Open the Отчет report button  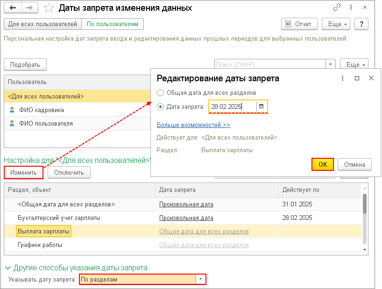tap(299, 24)
